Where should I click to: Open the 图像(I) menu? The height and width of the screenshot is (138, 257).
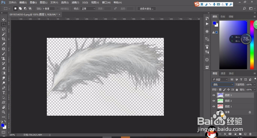(x=33, y=3)
